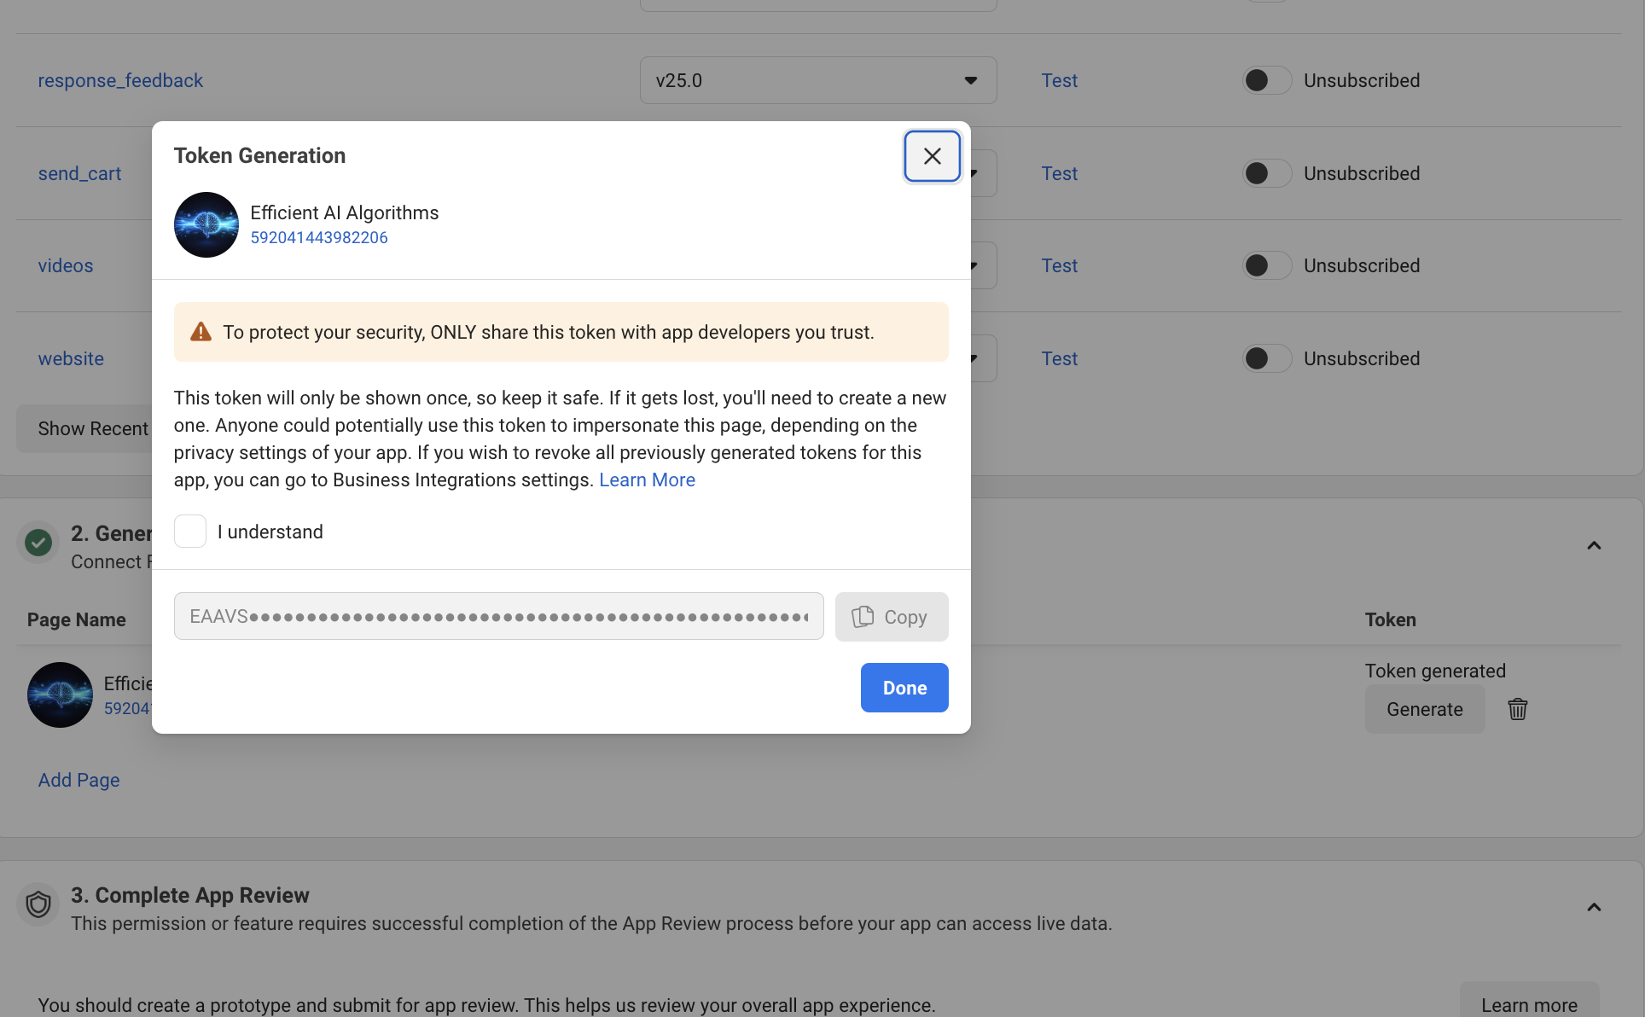Click the Page Name column header
The height and width of the screenshot is (1017, 1645).
click(x=76, y=619)
